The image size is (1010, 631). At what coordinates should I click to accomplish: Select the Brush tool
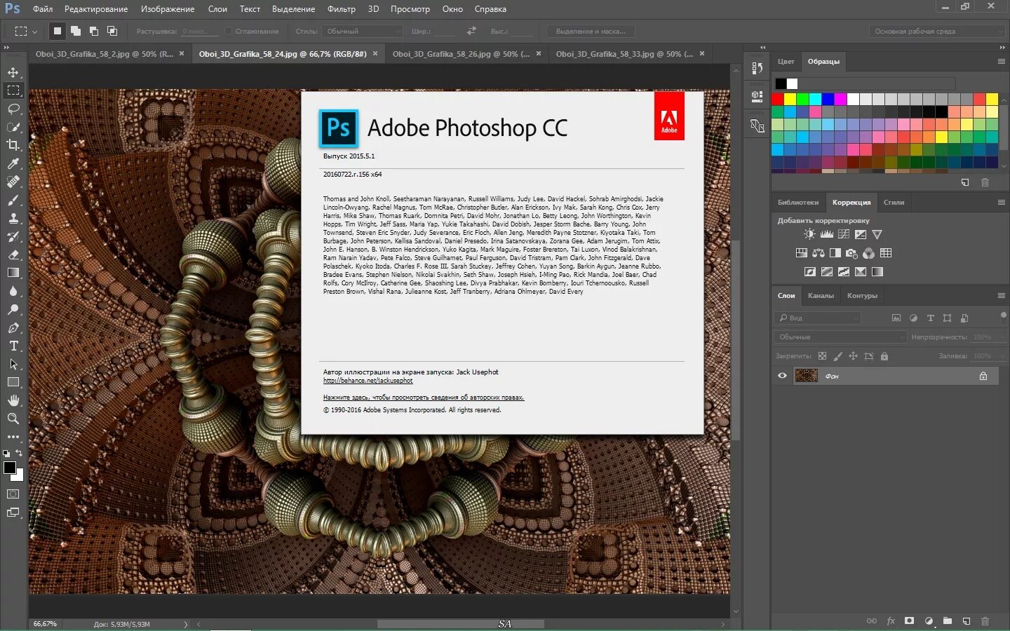[13, 200]
